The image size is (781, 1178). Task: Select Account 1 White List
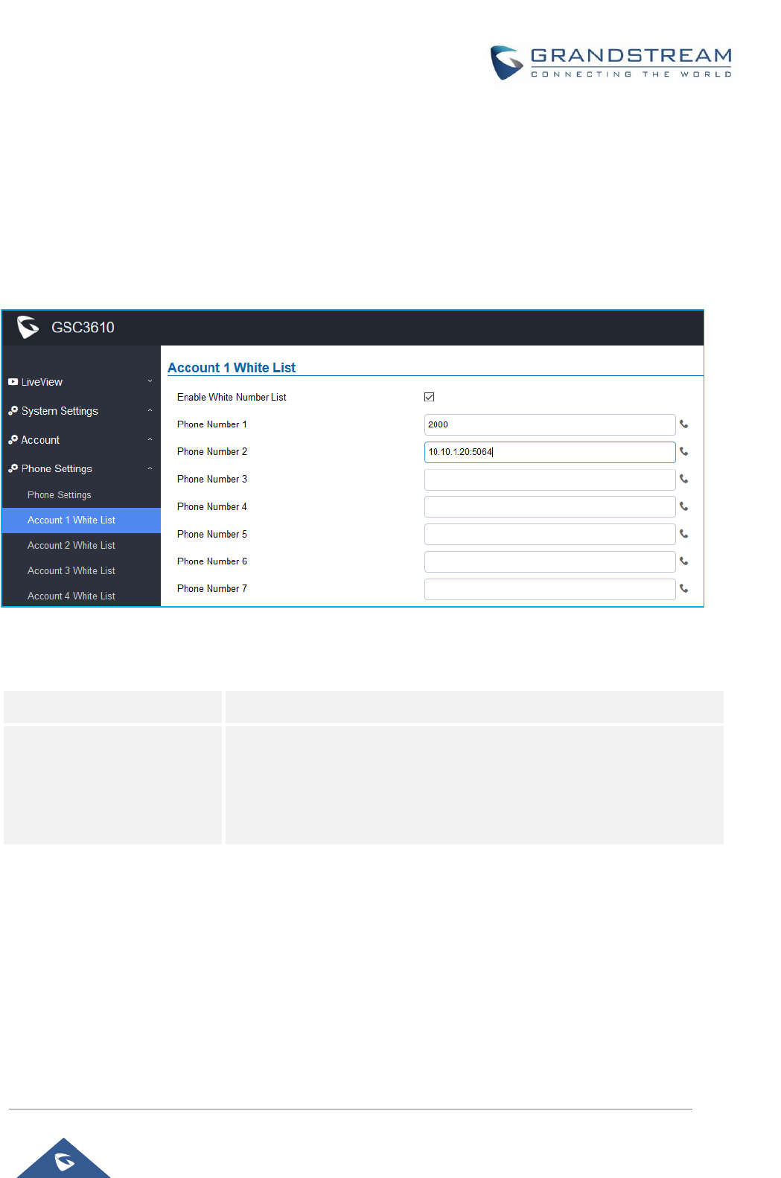coord(81,520)
